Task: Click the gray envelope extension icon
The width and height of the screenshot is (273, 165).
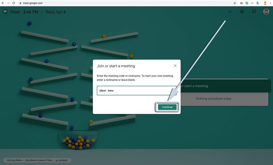Action: pyautogui.click(x=242, y=3)
